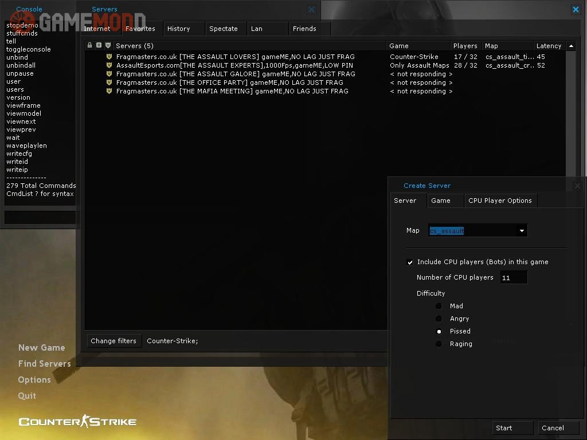Select the Mad difficulty radio button
This screenshot has height=440, width=587.
pyautogui.click(x=439, y=307)
